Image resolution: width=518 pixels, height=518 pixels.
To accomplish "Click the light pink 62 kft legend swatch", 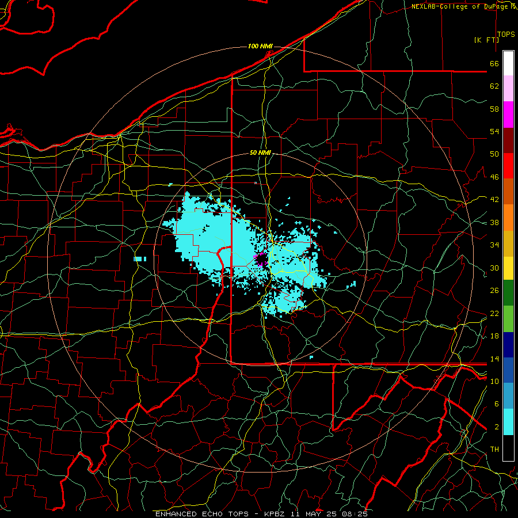I will pyautogui.click(x=508, y=89).
